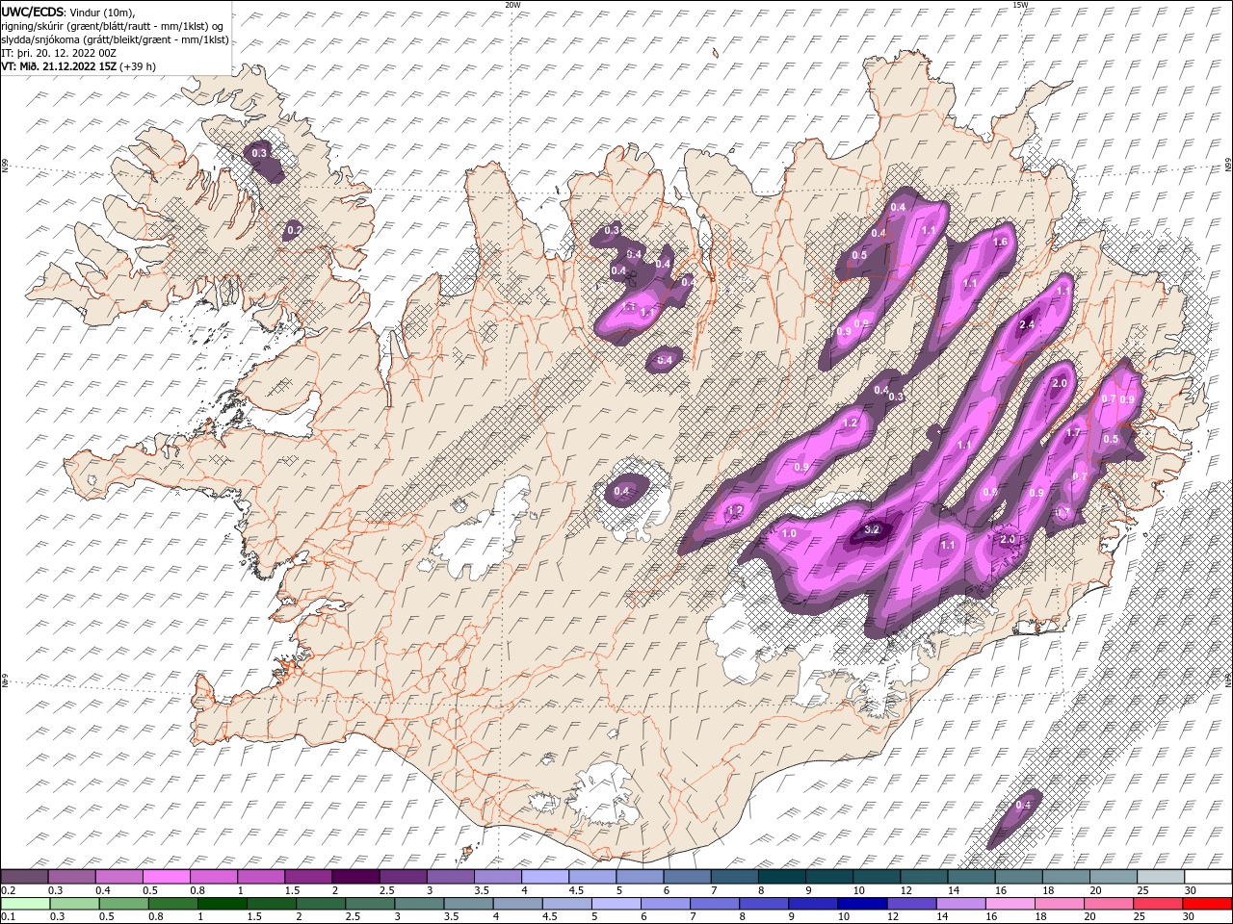Pick the dark green swatch after 1 in rain legend

pos(223,904)
